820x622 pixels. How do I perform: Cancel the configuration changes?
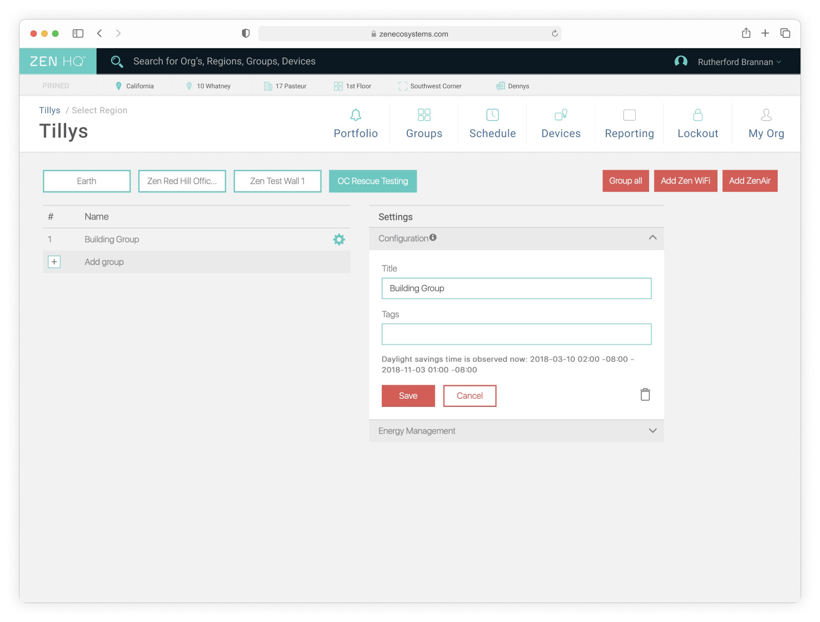[470, 396]
